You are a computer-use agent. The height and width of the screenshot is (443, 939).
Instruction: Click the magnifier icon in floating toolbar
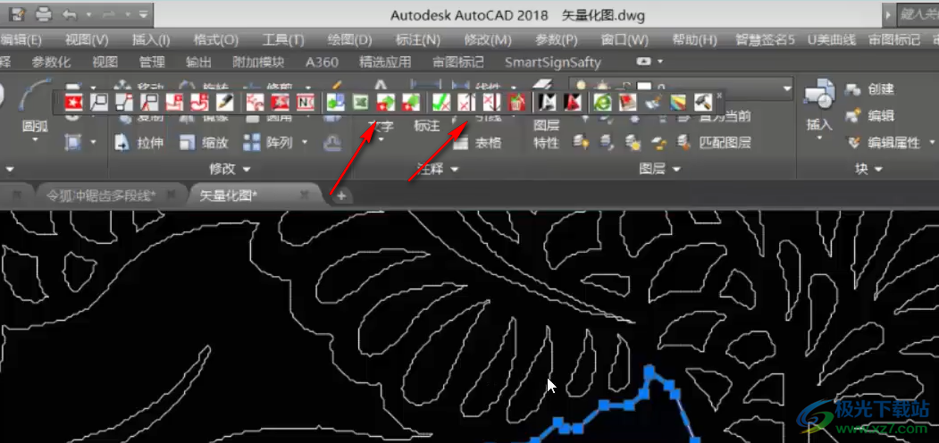tap(99, 103)
